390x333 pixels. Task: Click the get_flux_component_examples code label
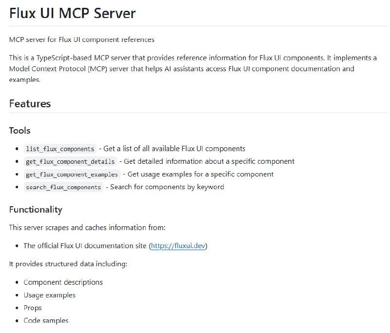click(72, 174)
